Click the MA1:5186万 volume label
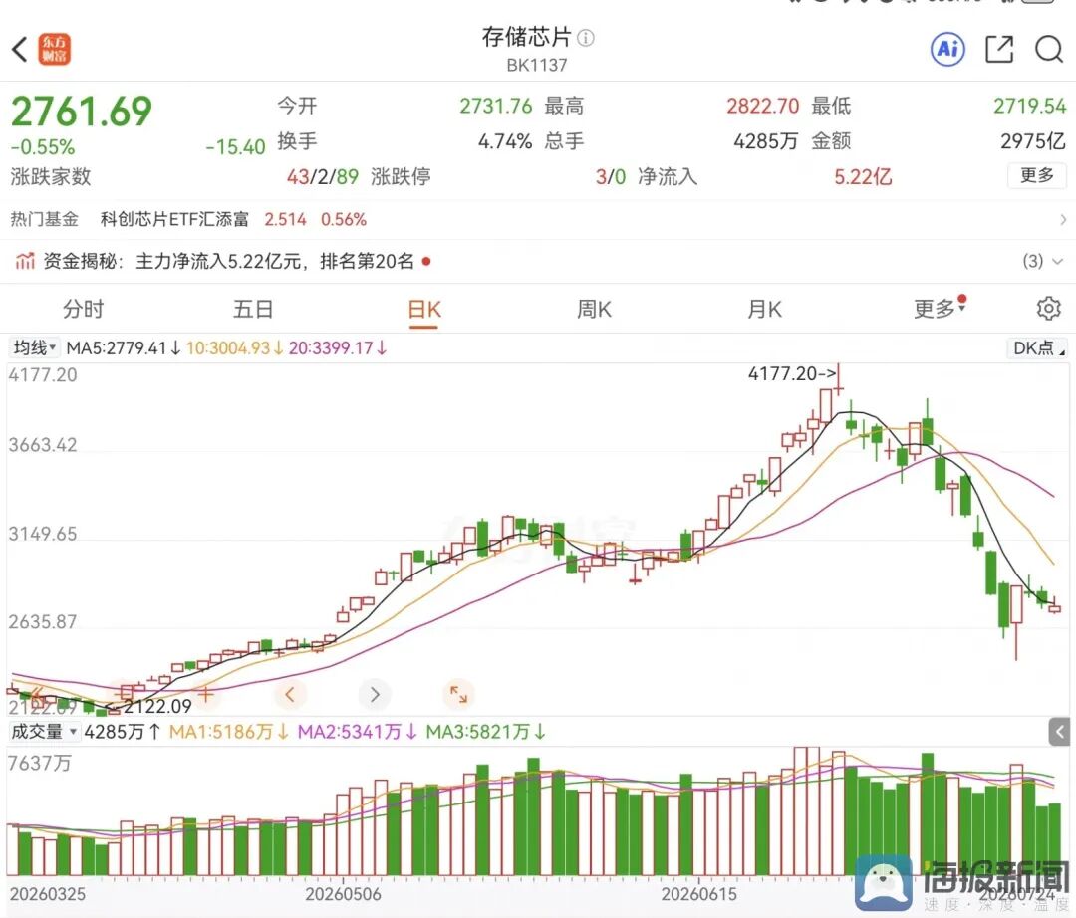This screenshot has width=1076, height=918. pos(228,732)
